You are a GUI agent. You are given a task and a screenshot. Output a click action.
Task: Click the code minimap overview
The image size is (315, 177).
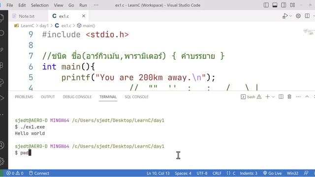click(309, 32)
